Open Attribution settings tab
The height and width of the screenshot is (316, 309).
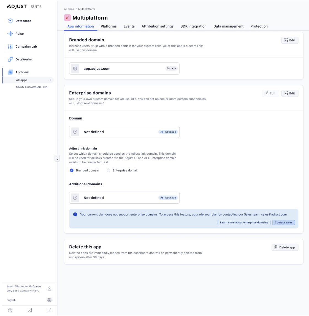tap(158, 26)
